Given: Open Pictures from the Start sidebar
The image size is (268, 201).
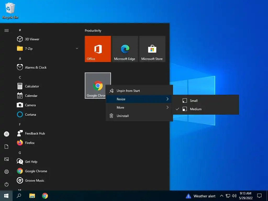Looking at the screenshot, I should click(7, 159).
